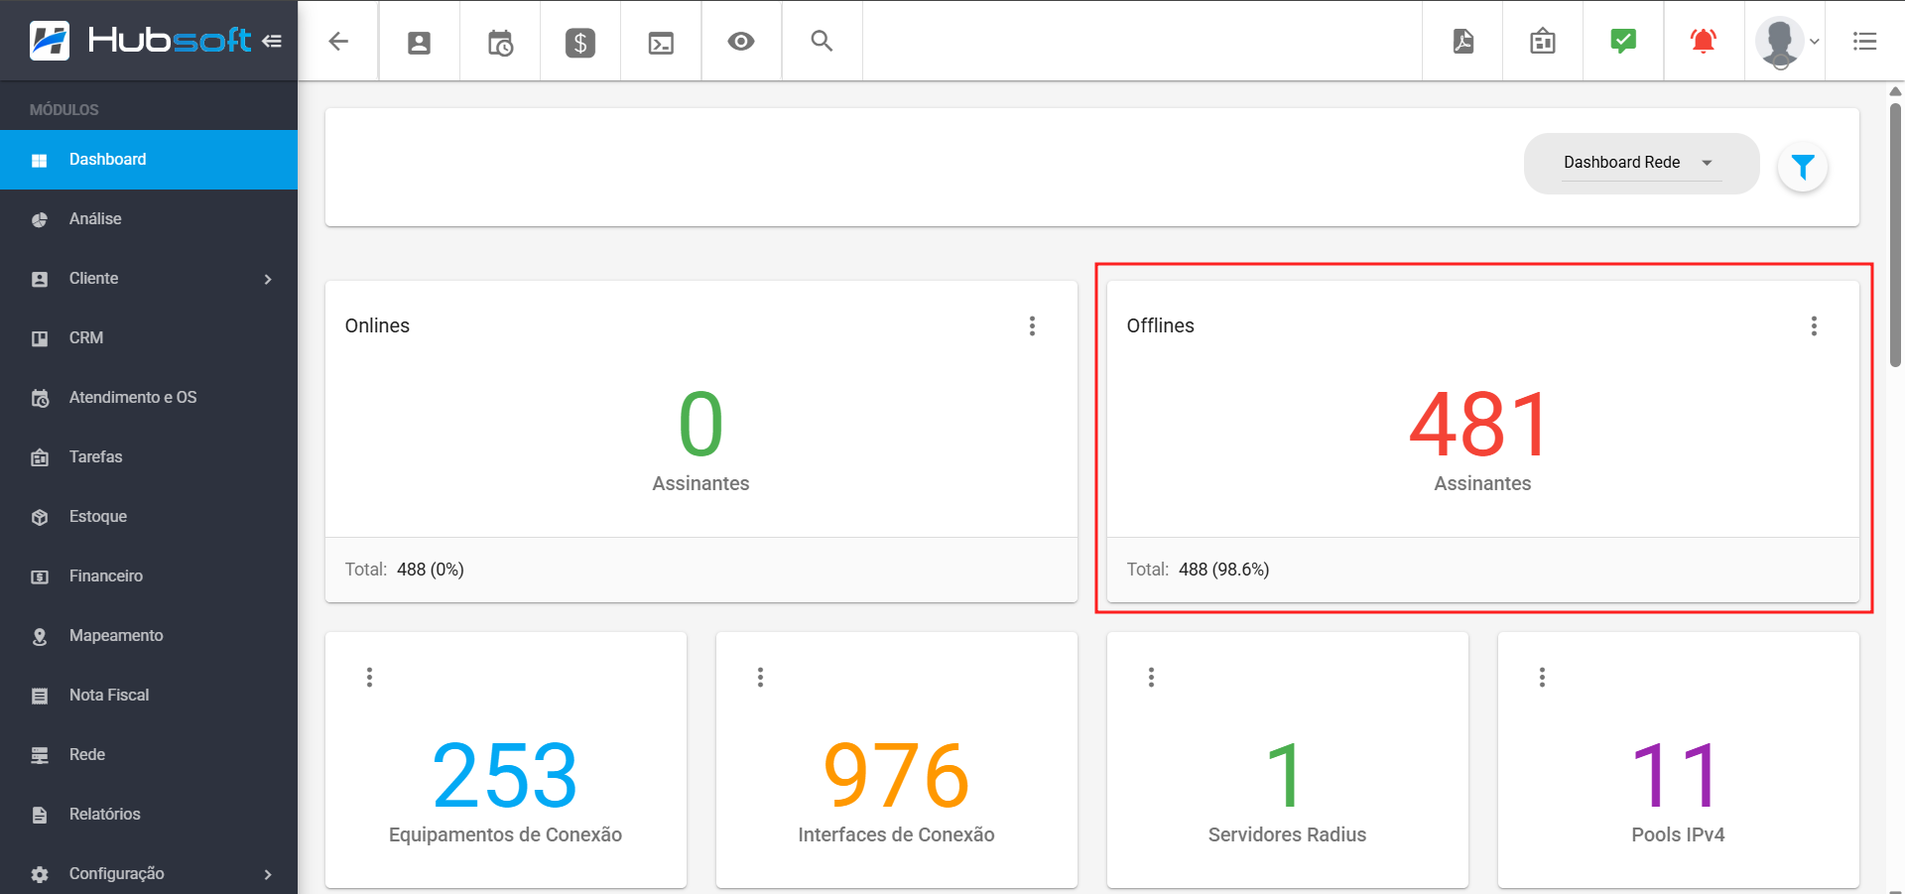Open the calendar clock scheduling icon
Image resolution: width=1905 pixels, height=894 pixels.
[500, 42]
